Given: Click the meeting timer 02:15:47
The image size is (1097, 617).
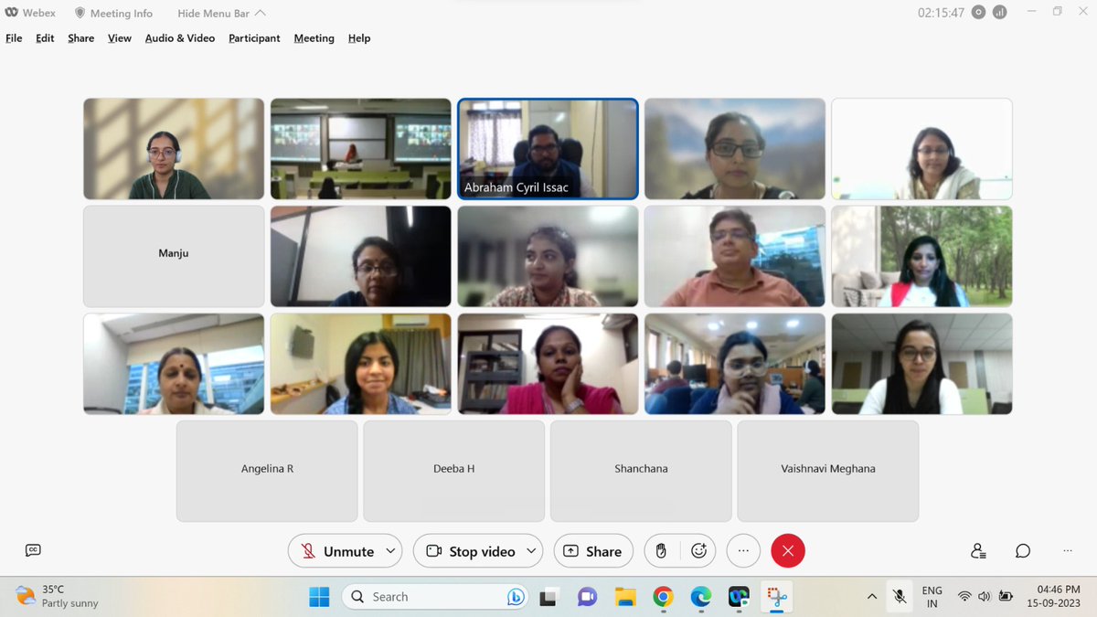Looking at the screenshot, I should pos(941,13).
